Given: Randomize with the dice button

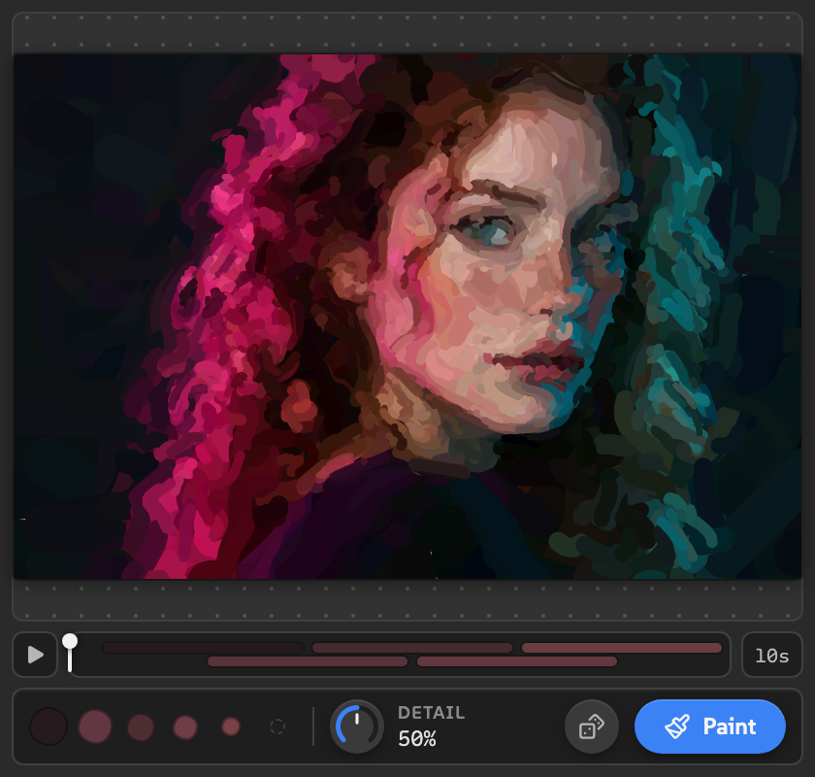Looking at the screenshot, I should [592, 726].
